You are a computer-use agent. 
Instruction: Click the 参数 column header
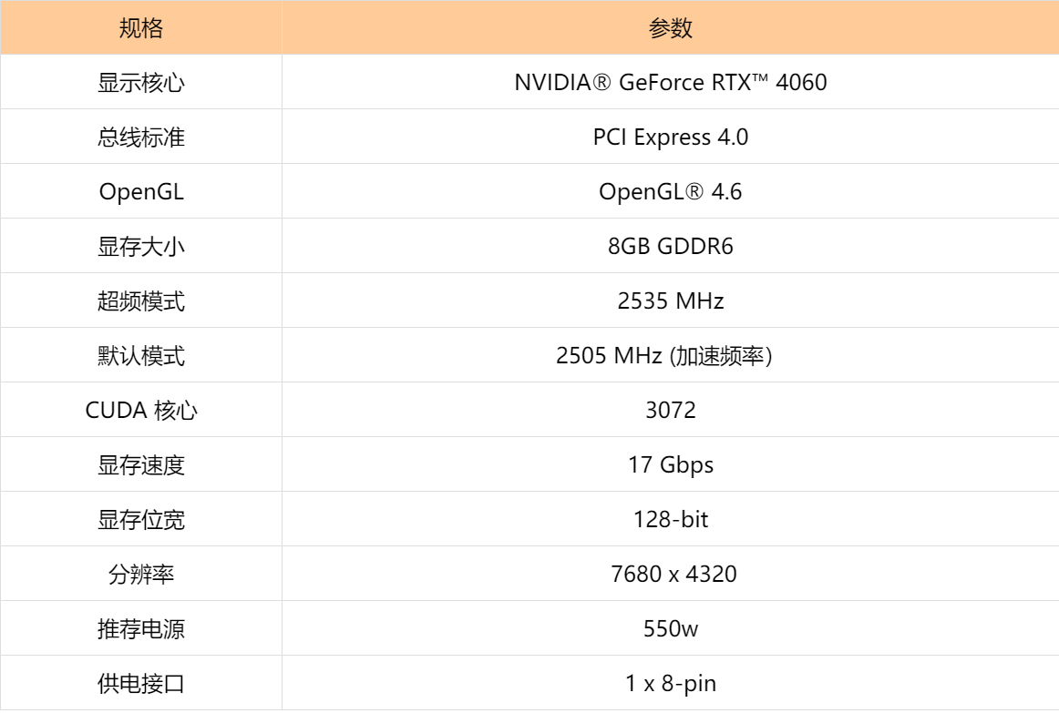coord(671,28)
